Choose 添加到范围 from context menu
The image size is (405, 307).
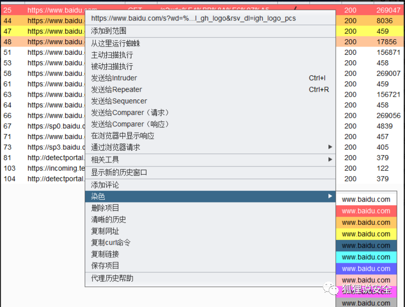point(210,31)
